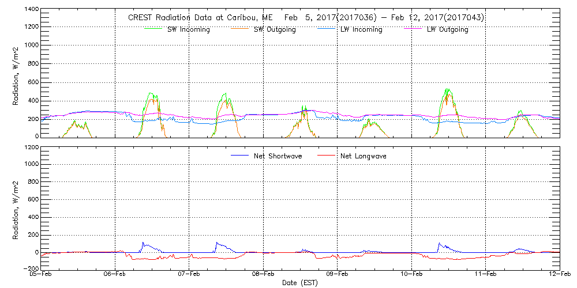This screenshot has height=288, width=577.
Task: Click the 07-Feb date label
Action: click(189, 275)
